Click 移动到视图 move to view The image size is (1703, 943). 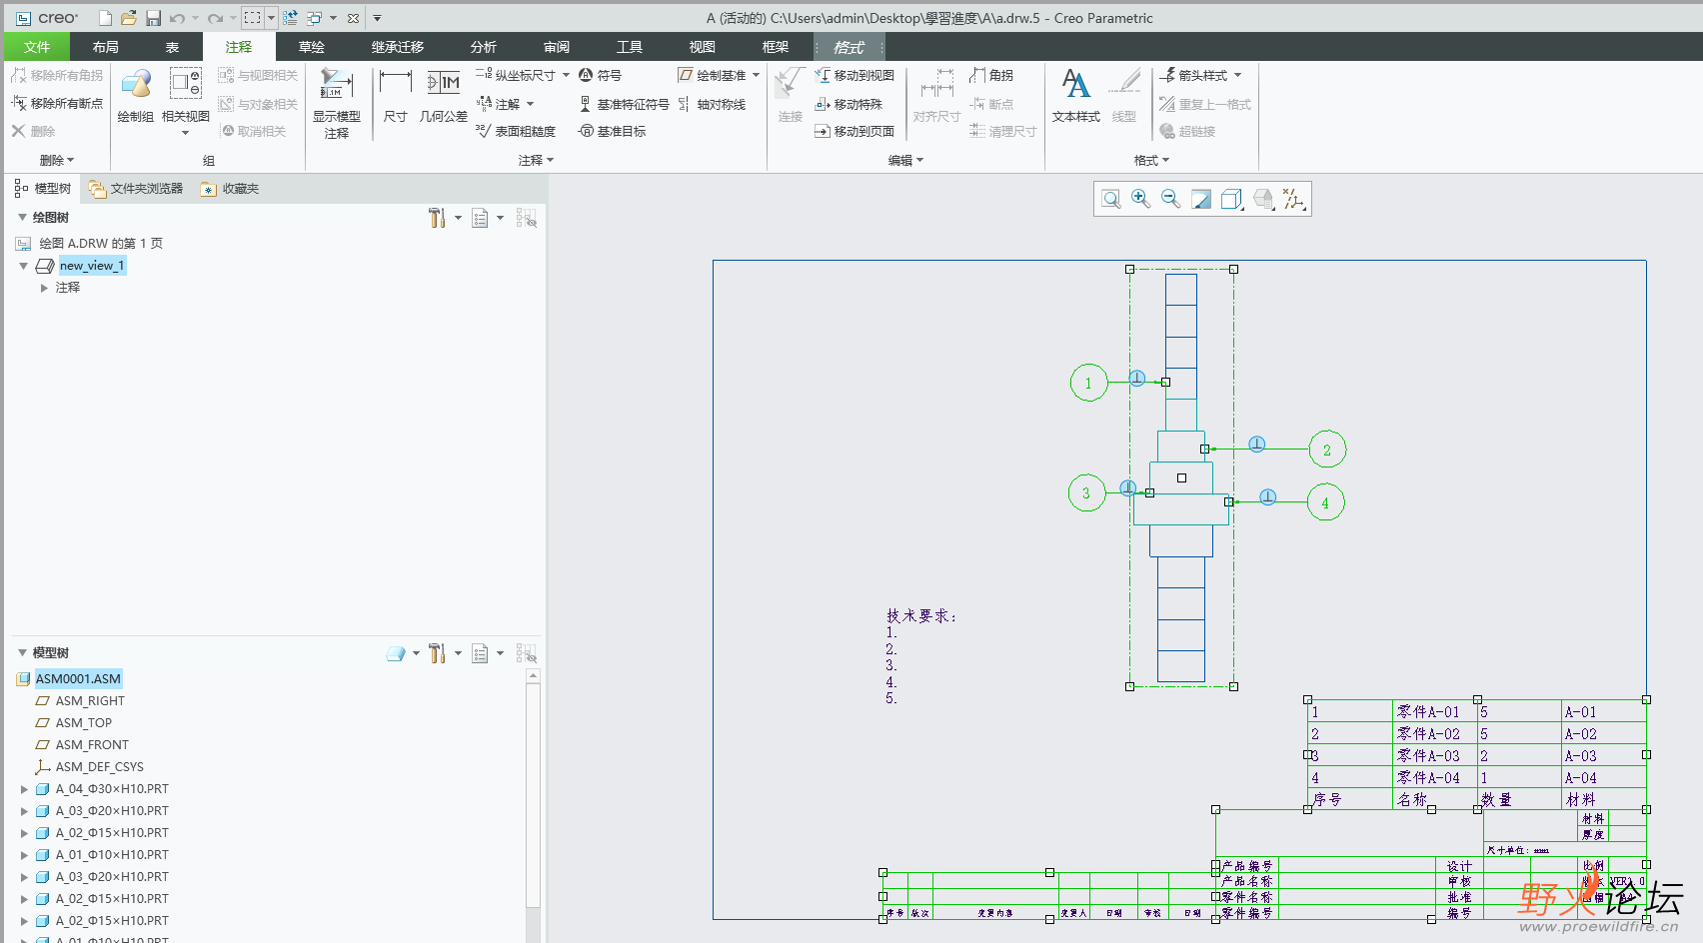[x=854, y=75]
